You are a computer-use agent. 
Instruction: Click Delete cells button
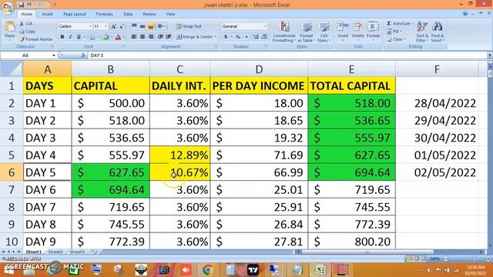(357, 32)
